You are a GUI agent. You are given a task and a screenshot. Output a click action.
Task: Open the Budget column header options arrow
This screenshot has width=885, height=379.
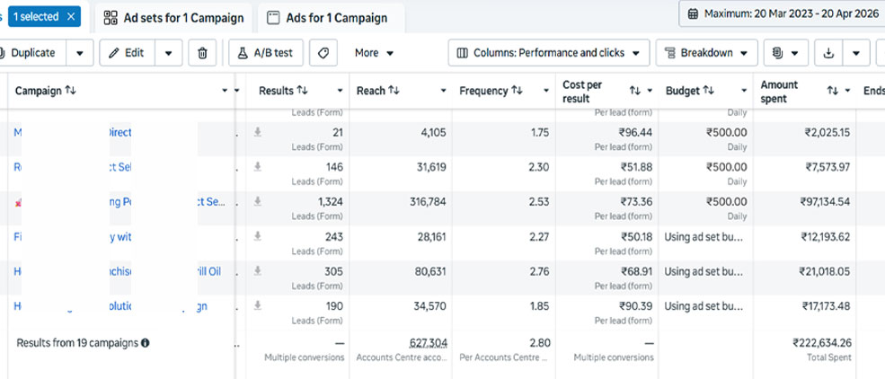pyautogui.click(x=742, y=91)
